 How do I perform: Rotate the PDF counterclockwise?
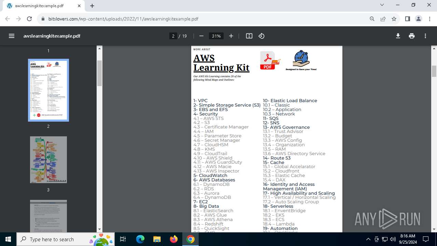pos(262,36)
